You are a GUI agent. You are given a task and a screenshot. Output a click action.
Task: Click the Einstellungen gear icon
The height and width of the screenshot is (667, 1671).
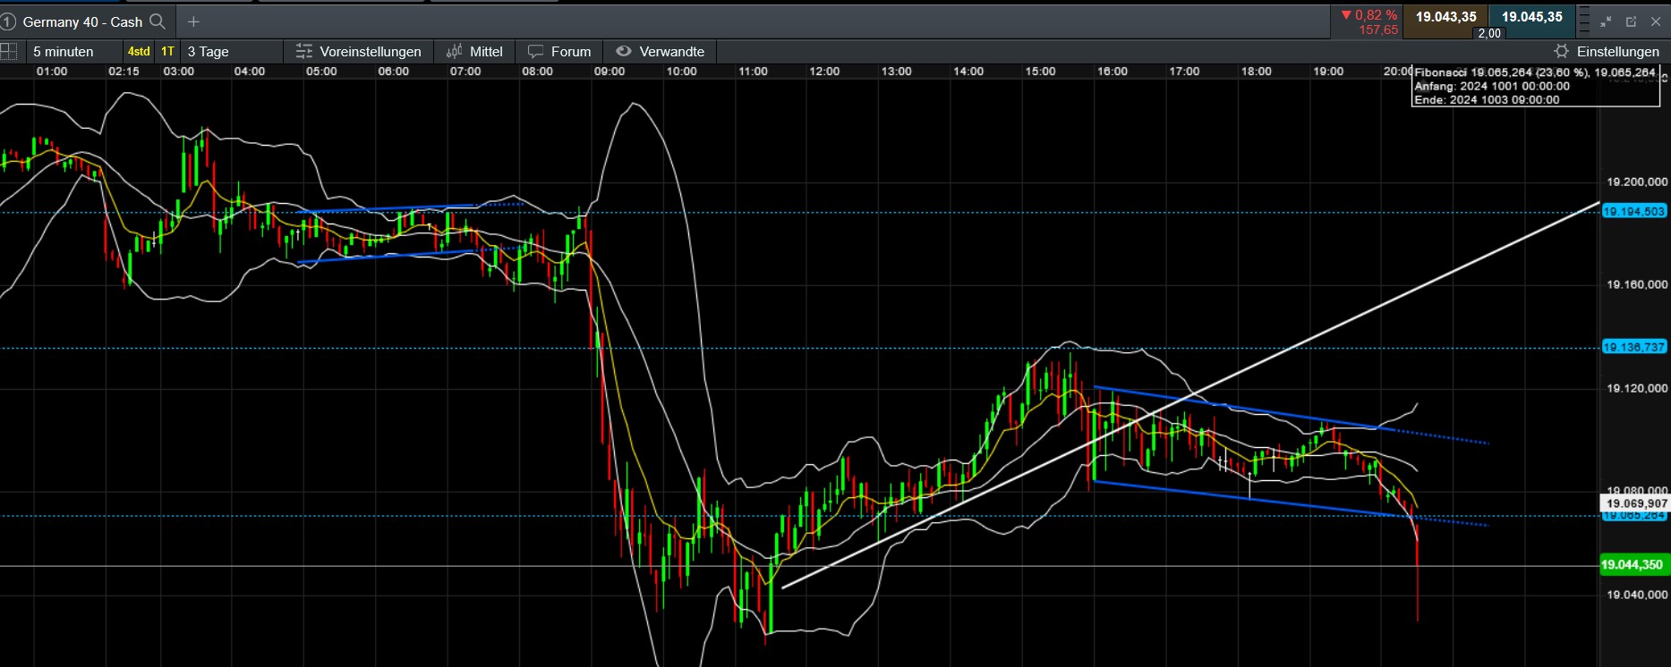(1561, 52)
